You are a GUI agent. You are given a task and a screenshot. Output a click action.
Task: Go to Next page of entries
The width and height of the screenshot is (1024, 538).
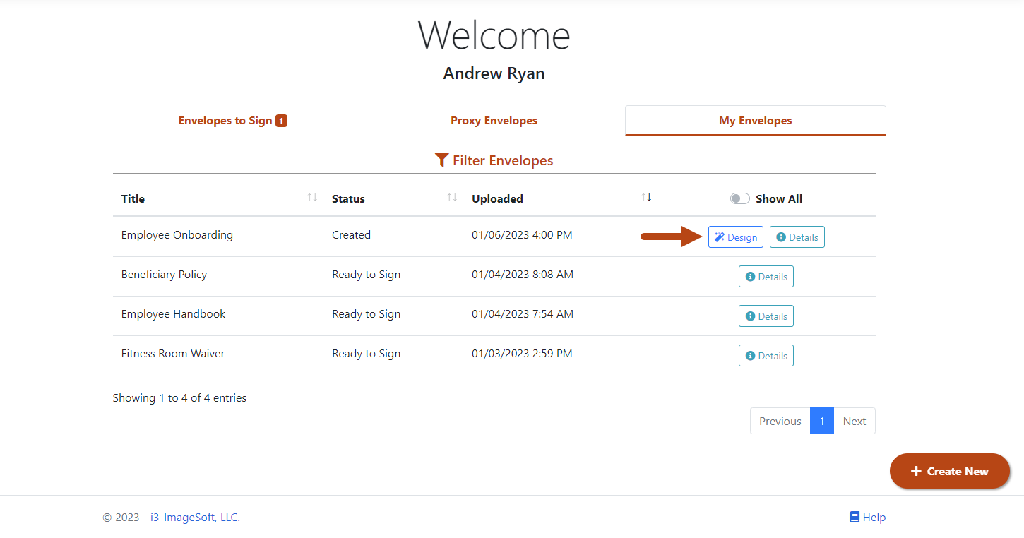tap(854, 421)
